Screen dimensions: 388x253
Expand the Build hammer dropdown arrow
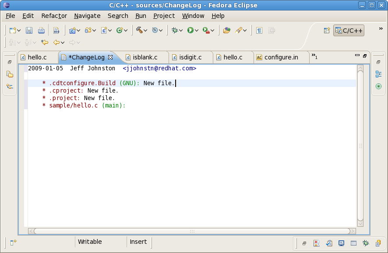145,30
